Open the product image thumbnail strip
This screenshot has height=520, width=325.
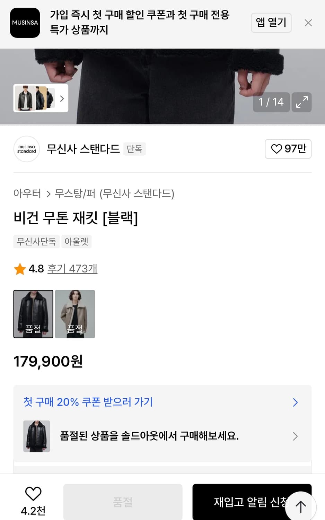[36, 98]
